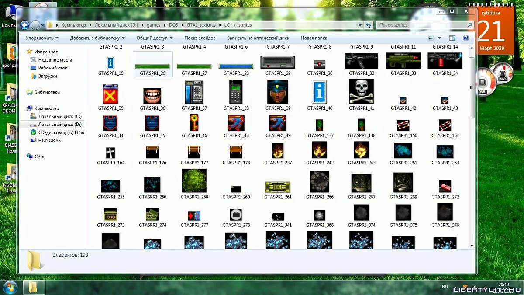The width and height of the screenshot is (524, 295).
Task: Type in the Поиск: sprites search field
Action: [422, 25]
